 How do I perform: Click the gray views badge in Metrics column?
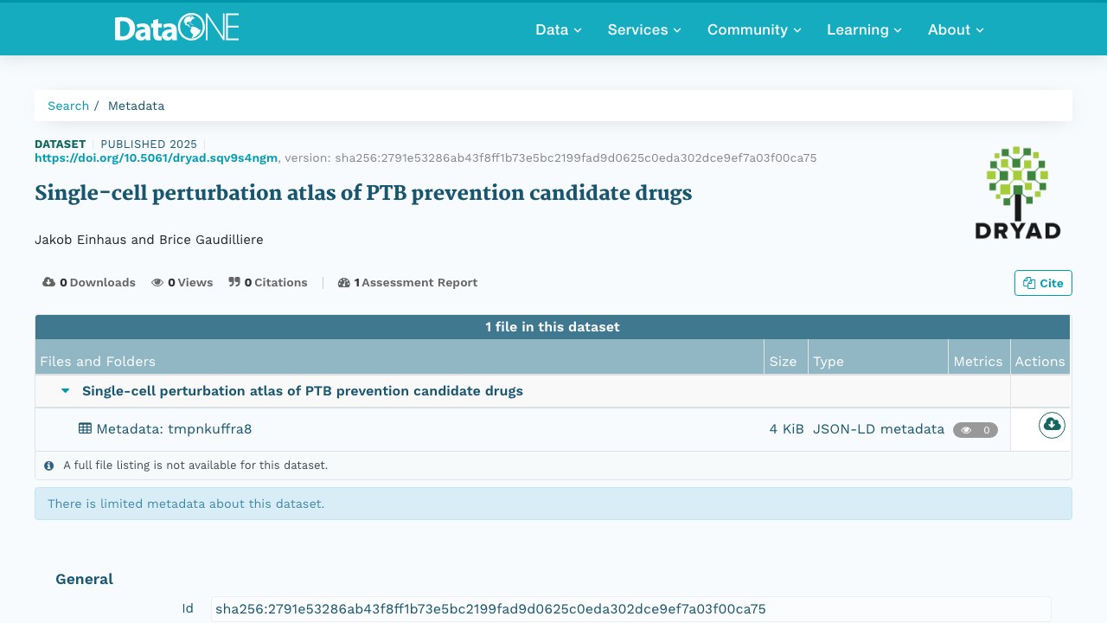tap(976, 430)
